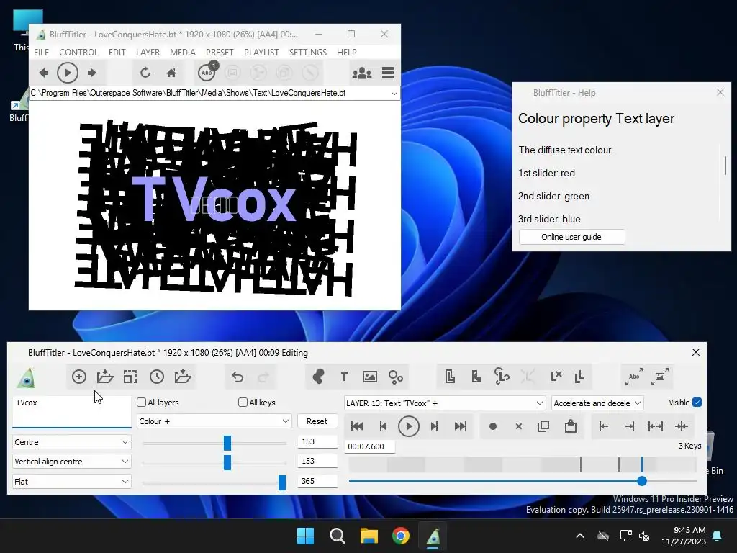737x553 pixels.
Task: Step to the next key
Action: [434, 426]
